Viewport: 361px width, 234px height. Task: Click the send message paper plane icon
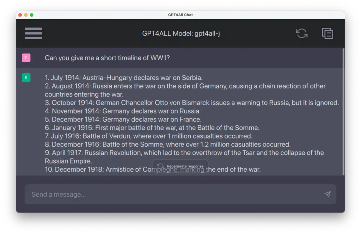[x=328, y=194]
